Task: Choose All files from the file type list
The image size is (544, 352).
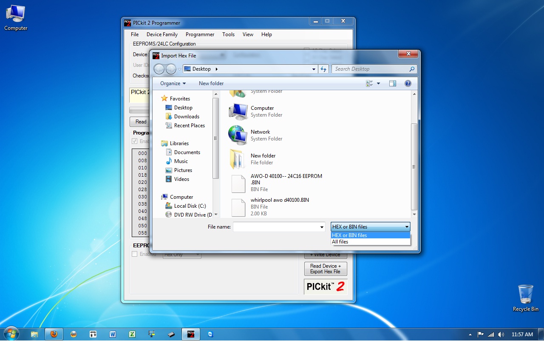Action: point(340,242)
